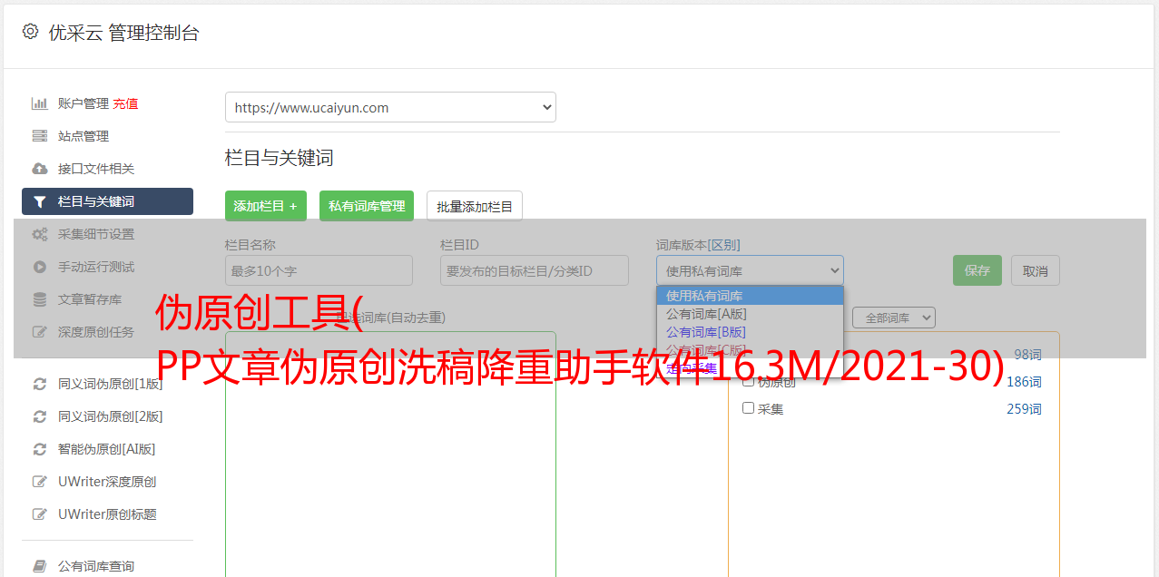This screenshot has height=577, width=1159.
Task: Click the edit icon next to 深度原创任务
Action: (x=40, y=332)
